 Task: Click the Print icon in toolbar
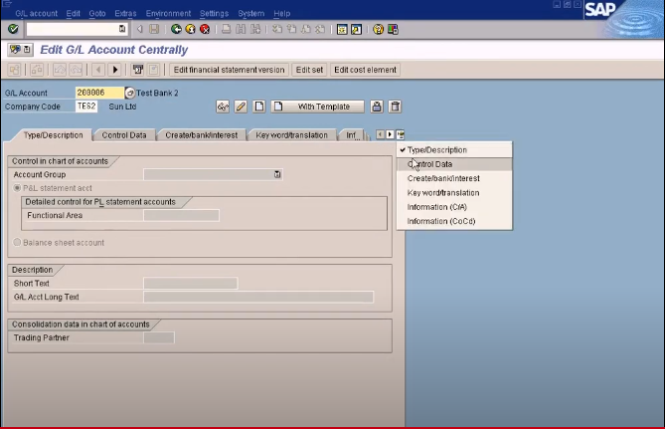pos(227,29)
